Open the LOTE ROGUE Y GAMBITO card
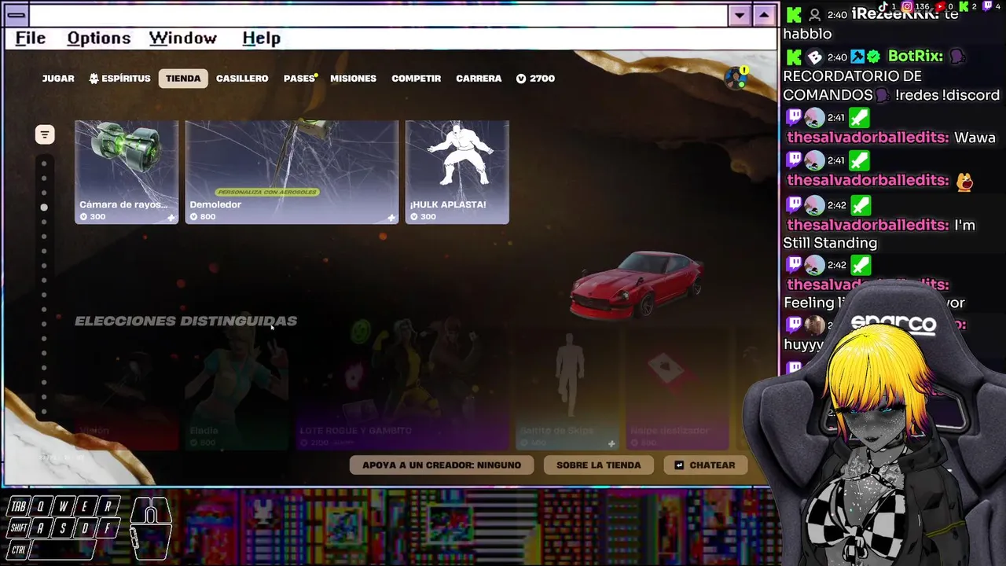The width and height of the screenshot is (1006, 566). 402,389
